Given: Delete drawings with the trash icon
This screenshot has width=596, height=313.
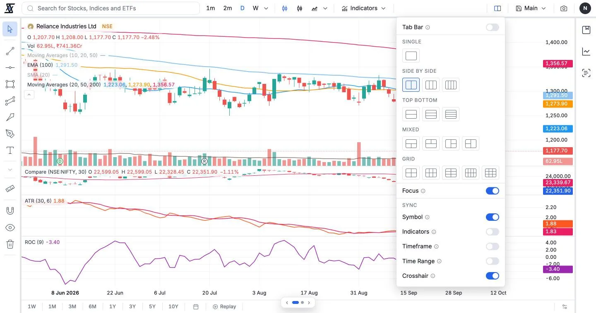Looking at the screenshot, I should [x=10, y=244].
